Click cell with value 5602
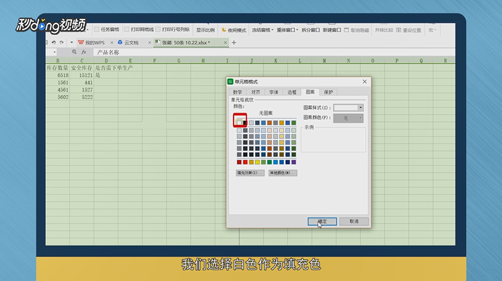The width and height of the screenshot is (502, 281). pyautogui.click(x=57, y=97)
